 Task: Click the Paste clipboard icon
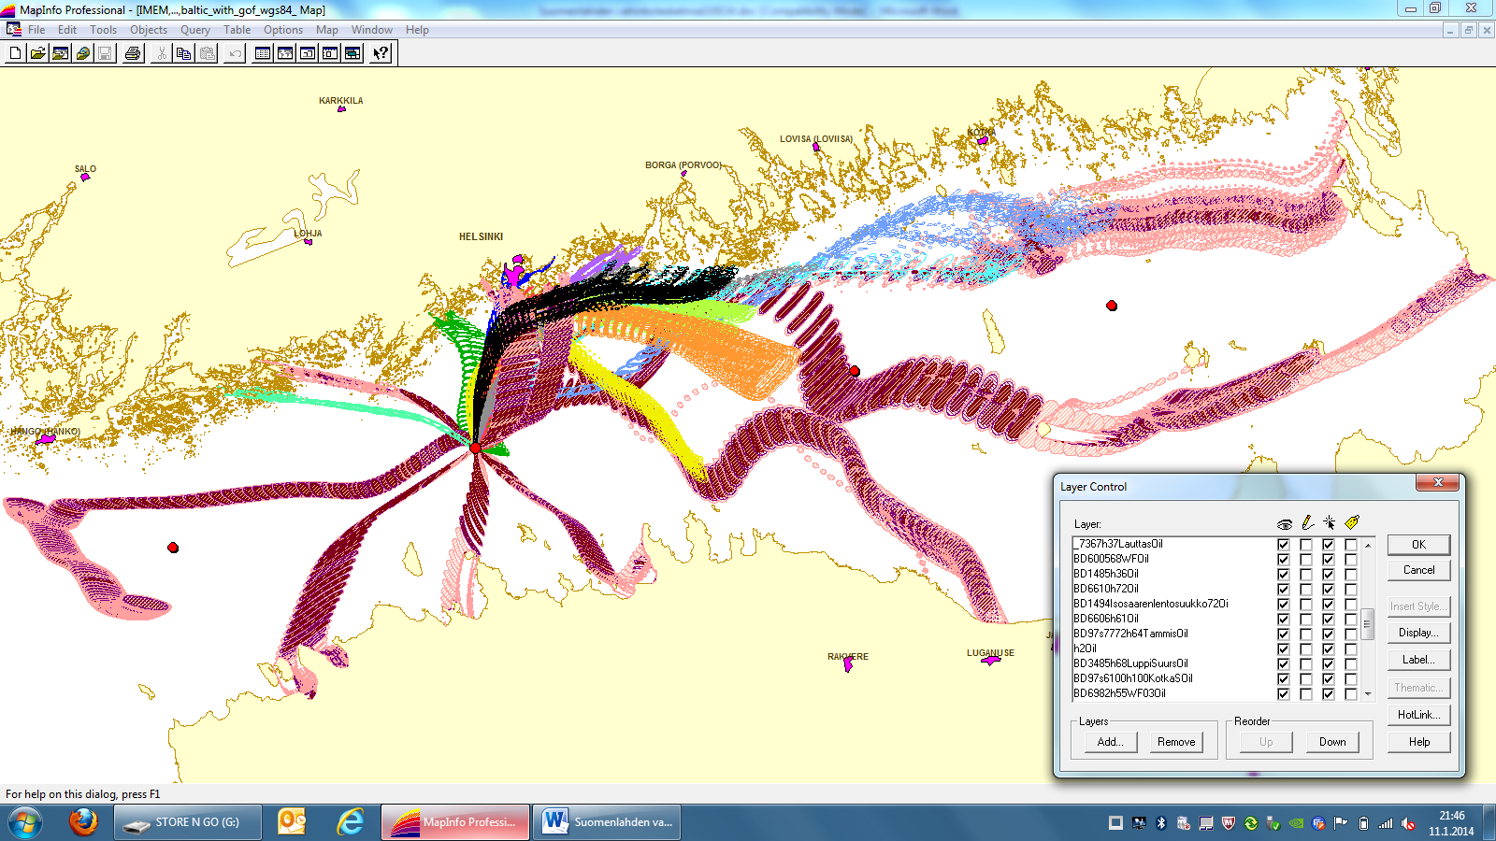(x=207, y=53)
